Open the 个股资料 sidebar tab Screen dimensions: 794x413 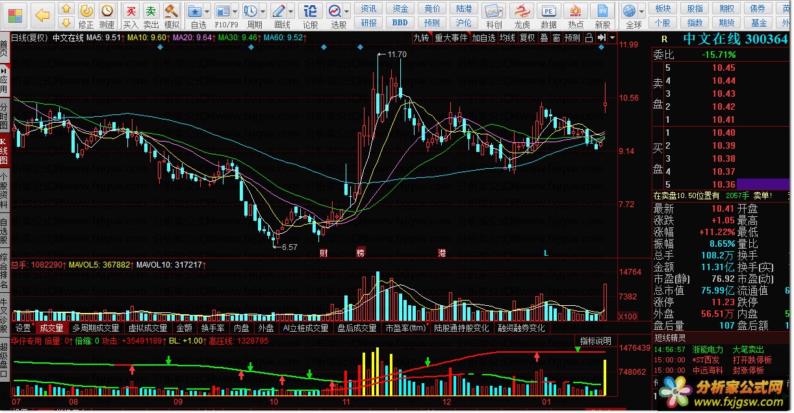coord(5,190)
